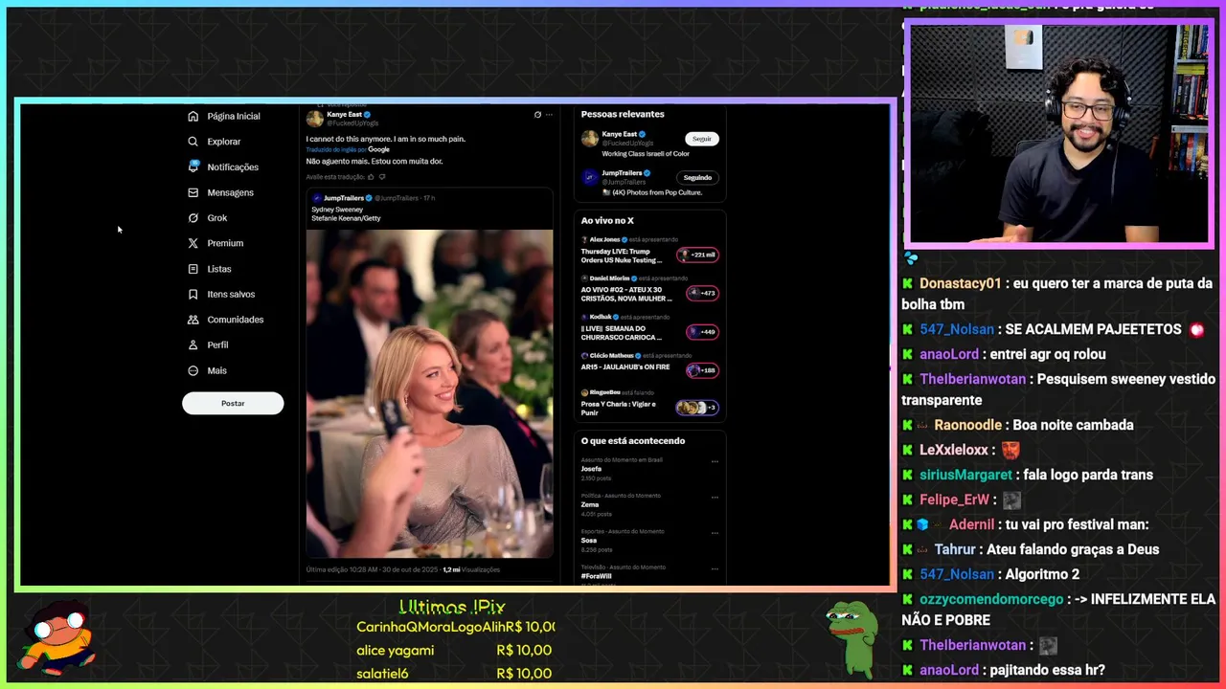
Task: Click the Pessoas relevantes heading
Action: click(623, 114)
